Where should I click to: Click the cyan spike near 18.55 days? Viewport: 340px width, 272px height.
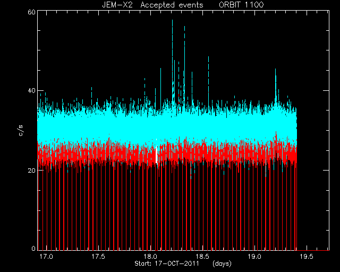click(x=208, y=81)
